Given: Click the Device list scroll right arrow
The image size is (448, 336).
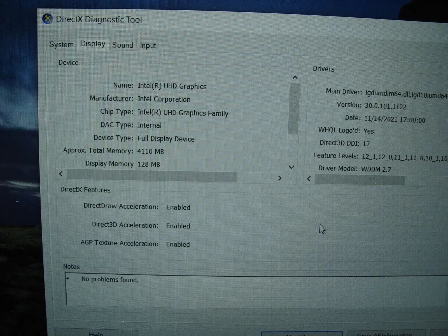Looking at the screenshot, I should 279,178.
